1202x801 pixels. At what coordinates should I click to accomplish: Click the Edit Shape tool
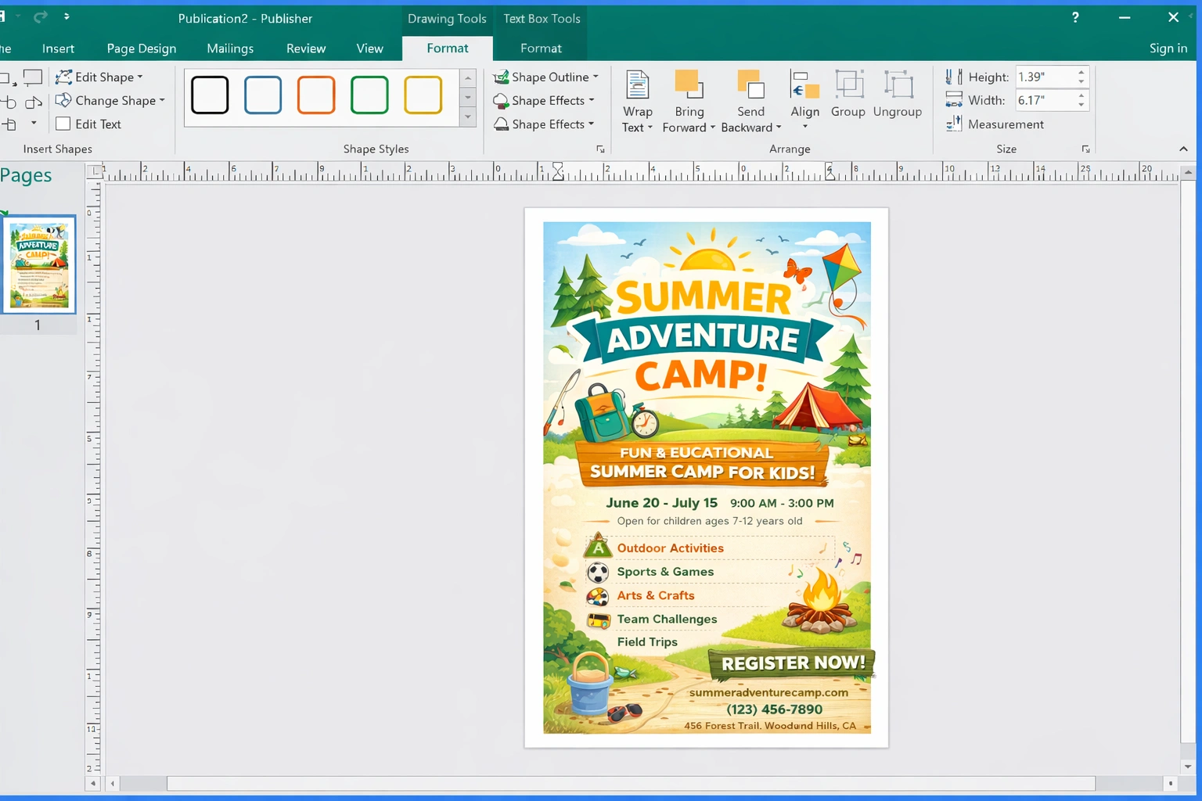pos(100,77)
